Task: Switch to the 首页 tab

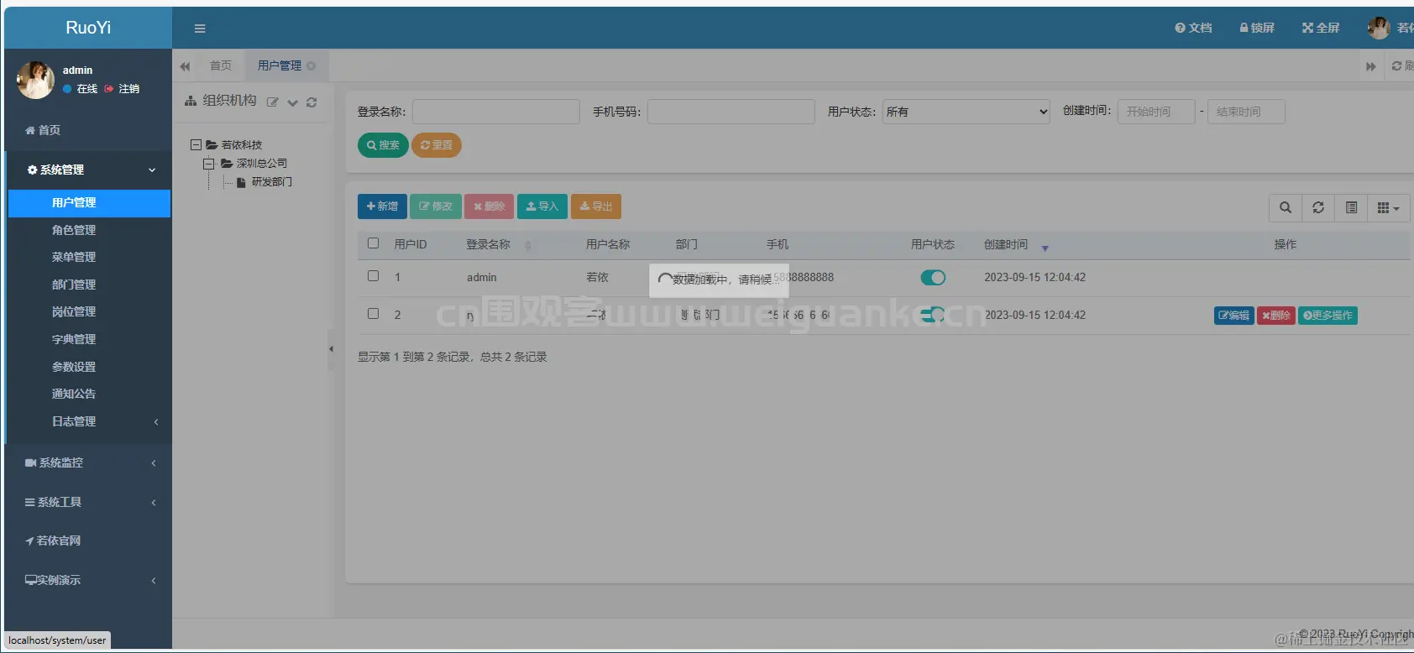Action: (x=221, y=65)
